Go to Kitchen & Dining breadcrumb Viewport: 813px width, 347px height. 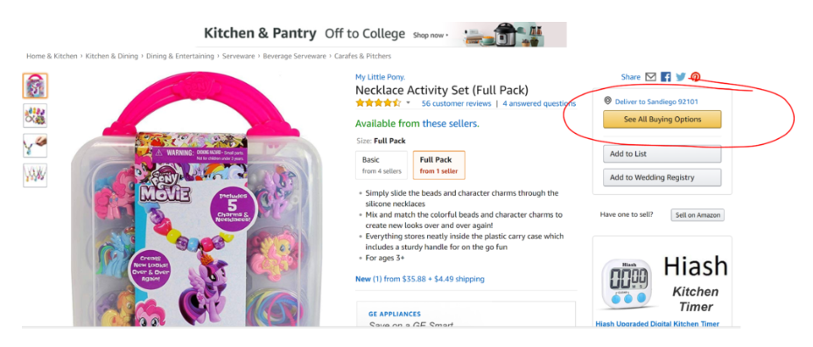(112, 56)
